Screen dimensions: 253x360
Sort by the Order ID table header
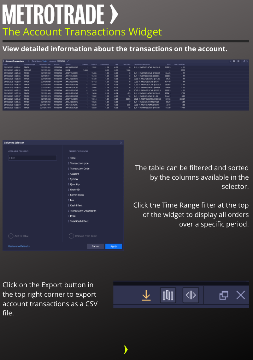point(94,65)
